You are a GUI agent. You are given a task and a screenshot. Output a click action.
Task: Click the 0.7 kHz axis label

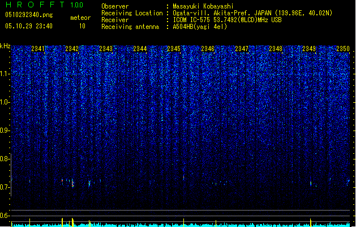[5, 187]
